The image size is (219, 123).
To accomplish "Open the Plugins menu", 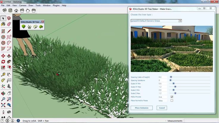I will click(56, 5).
